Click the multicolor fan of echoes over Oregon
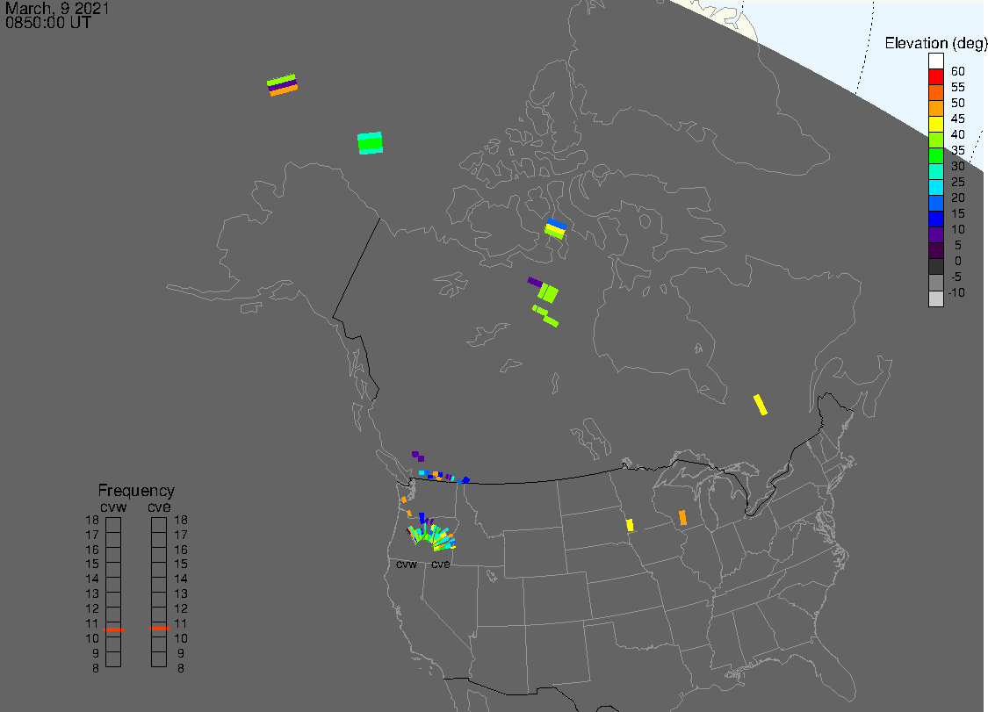The image size is (988, 712). click(x=431, y=534)
